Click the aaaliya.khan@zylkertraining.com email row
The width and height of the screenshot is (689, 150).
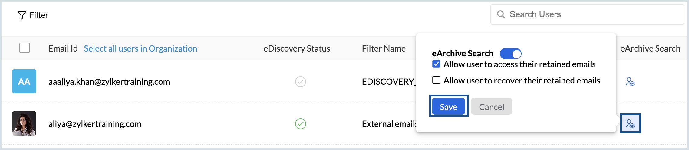tap(109, 82)
